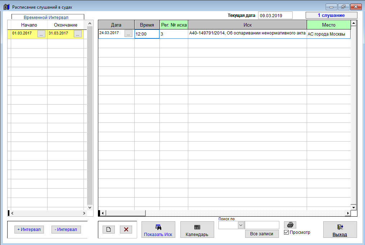Click the Все записи button
The height and width of the screenshot is (245, 365).
[x=262, y=234]
